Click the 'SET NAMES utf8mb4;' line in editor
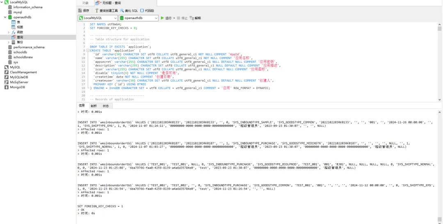 (105, 24)
